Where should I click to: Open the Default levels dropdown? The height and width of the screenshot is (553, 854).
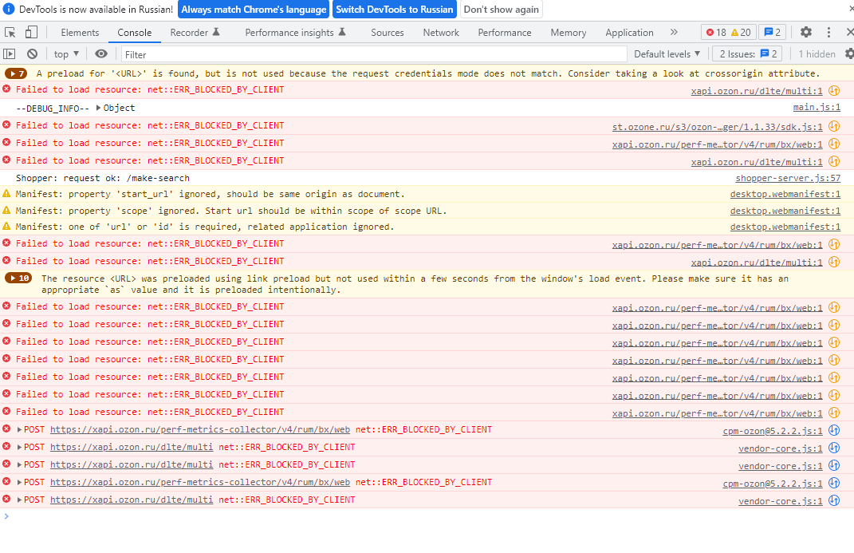click(667, 54)
